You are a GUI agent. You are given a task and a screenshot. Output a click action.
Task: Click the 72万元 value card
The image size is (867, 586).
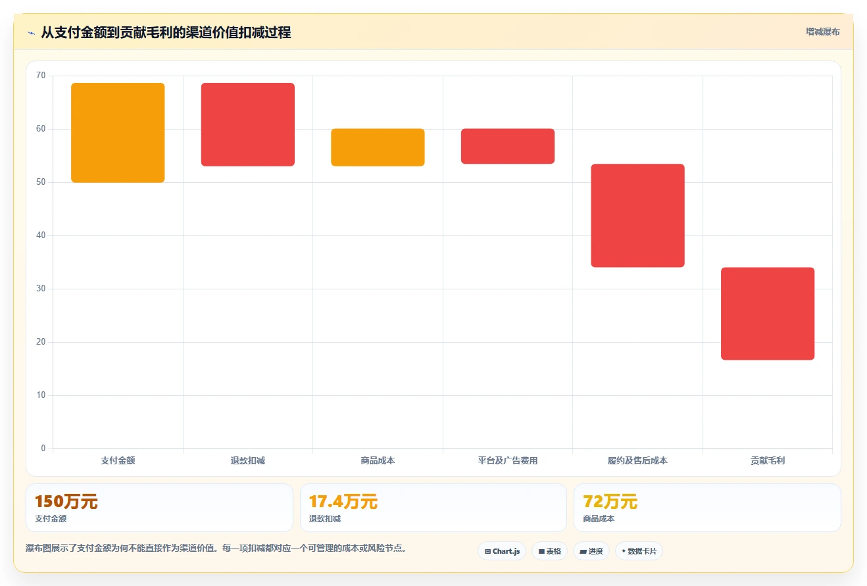point(707,508)
